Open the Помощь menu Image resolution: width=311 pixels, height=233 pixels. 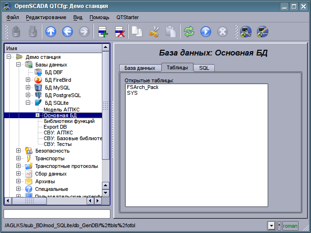coord(100,17)
